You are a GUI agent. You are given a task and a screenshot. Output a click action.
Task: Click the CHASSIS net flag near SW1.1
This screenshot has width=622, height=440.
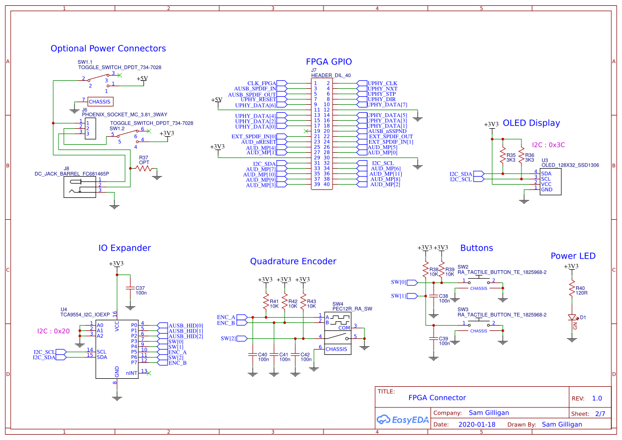[x=99, y=102]
